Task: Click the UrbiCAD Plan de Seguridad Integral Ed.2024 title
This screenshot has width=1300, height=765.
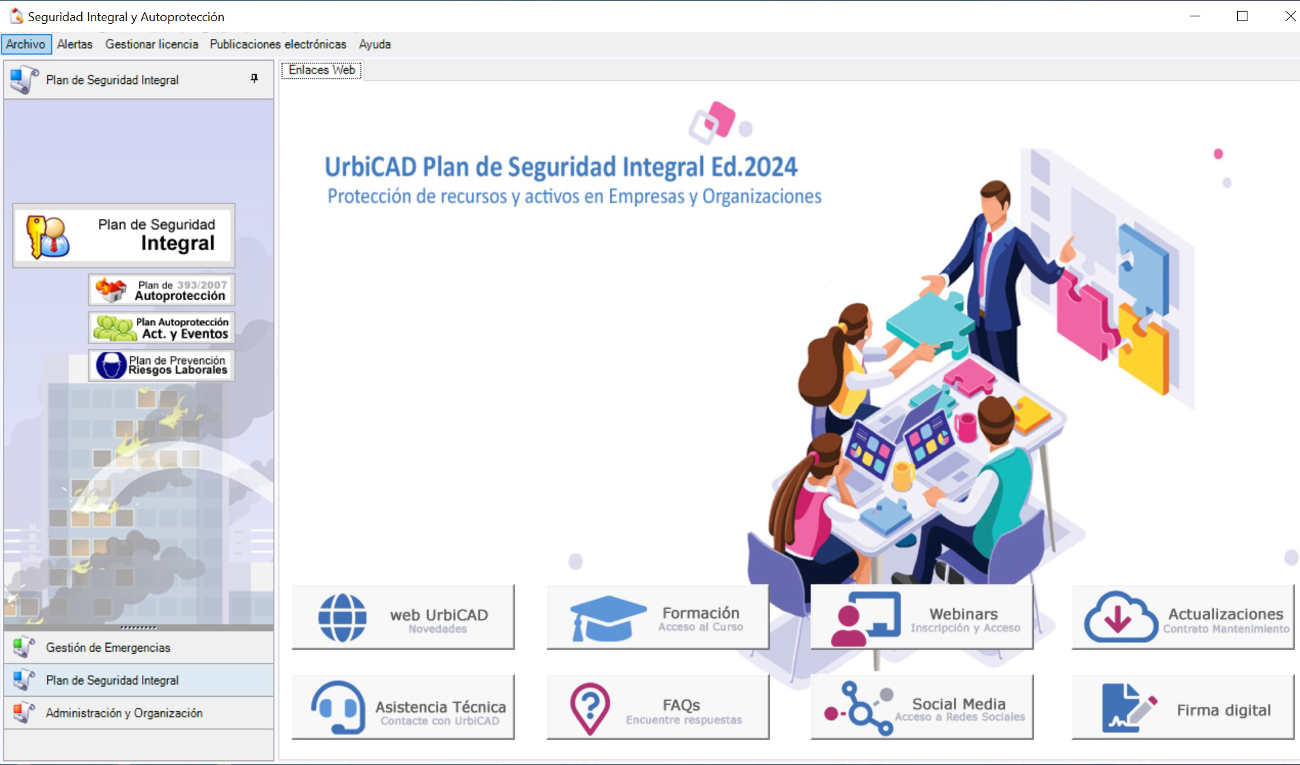Action: point(561,167)
